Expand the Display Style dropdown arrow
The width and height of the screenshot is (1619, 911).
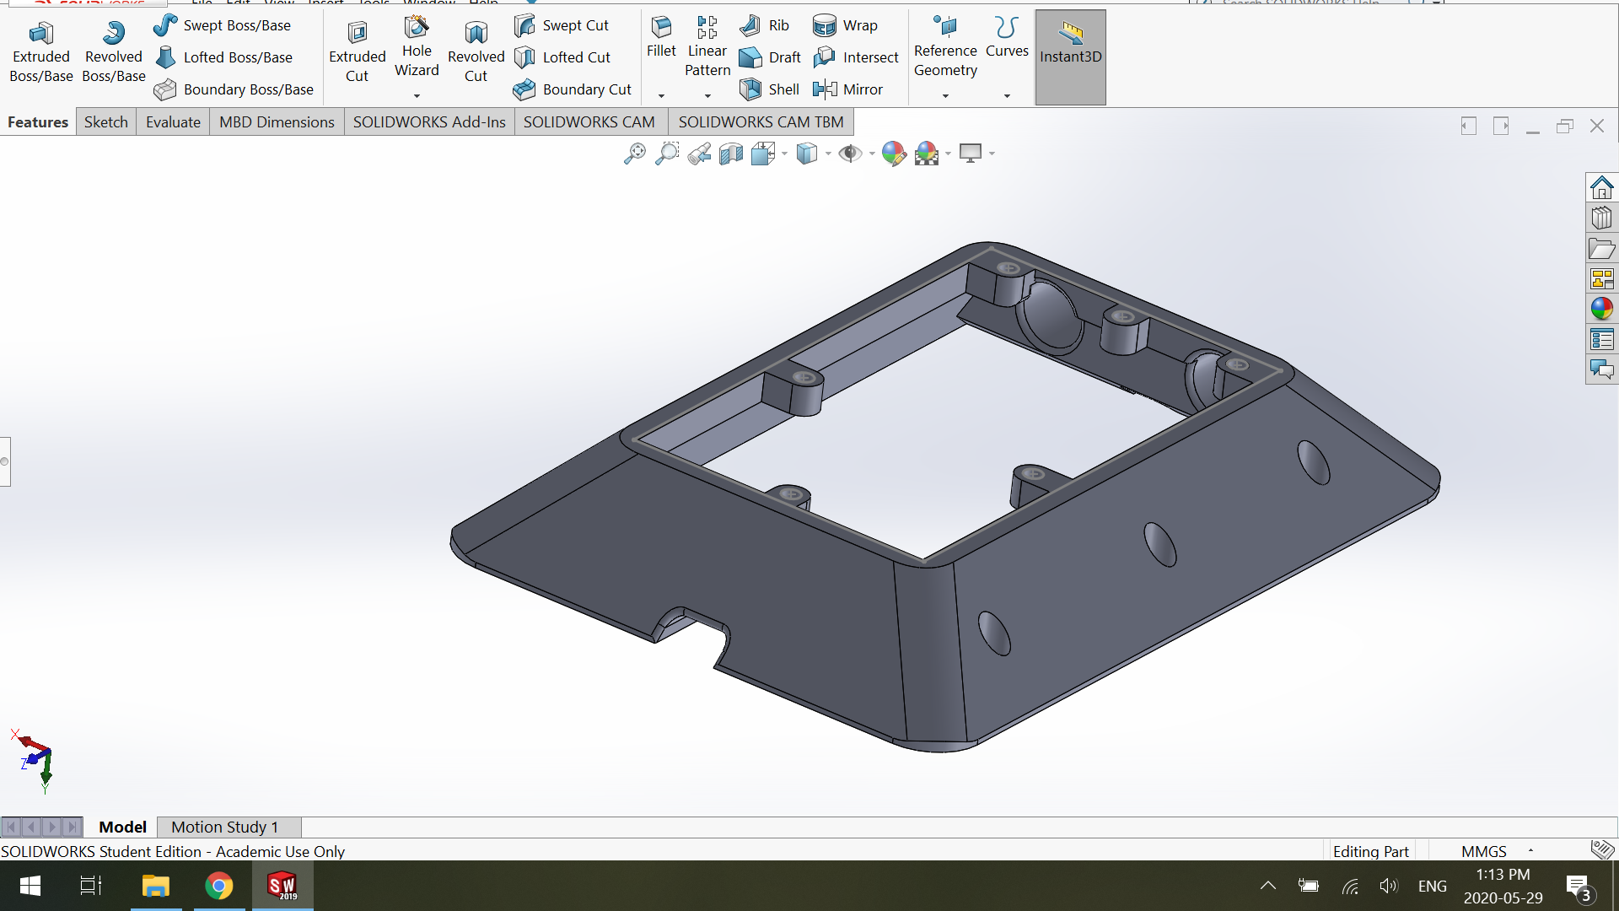[828, 154]
